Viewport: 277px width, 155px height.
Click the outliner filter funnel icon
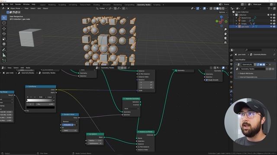coord(269,9)
